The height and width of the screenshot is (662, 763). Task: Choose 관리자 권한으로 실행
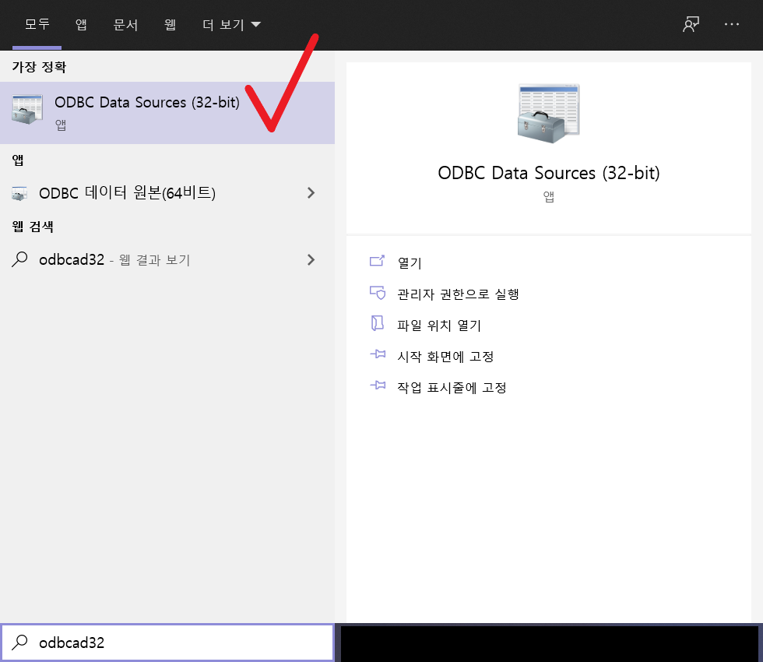pyautogui.click(x=458, y=294)
